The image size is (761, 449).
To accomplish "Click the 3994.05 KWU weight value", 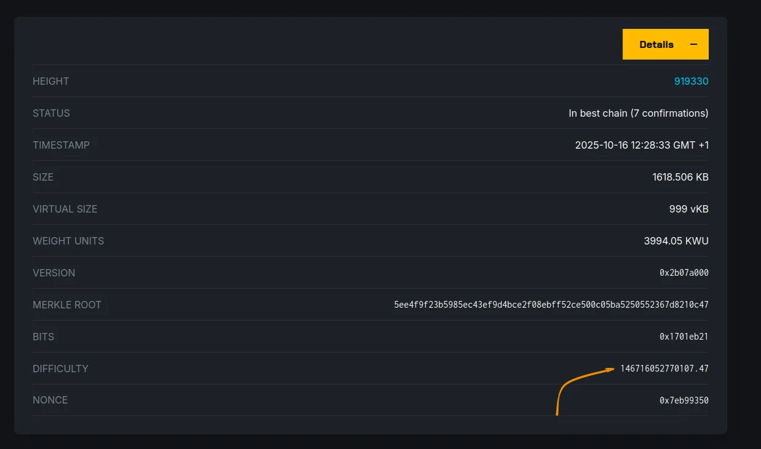I will 676,241.
